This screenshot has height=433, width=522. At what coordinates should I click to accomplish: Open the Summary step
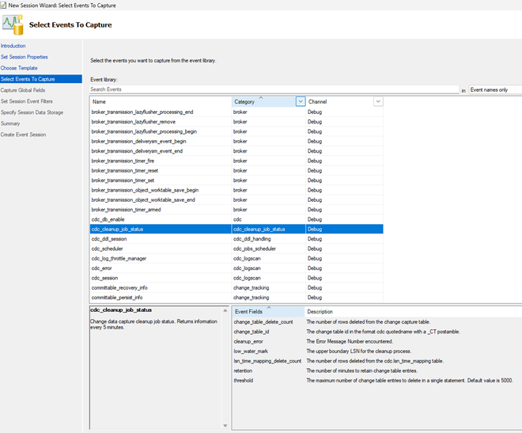10,123
